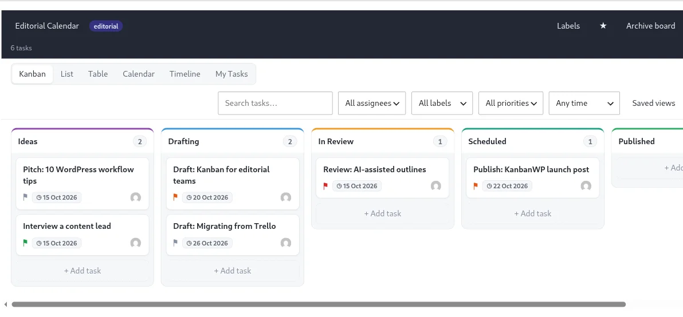The height and width of the screenshot is (317, 683).
Task: Click red flag on Review: AI-assisted outlines
Action: pyautogui.click(x=325, y=186)
